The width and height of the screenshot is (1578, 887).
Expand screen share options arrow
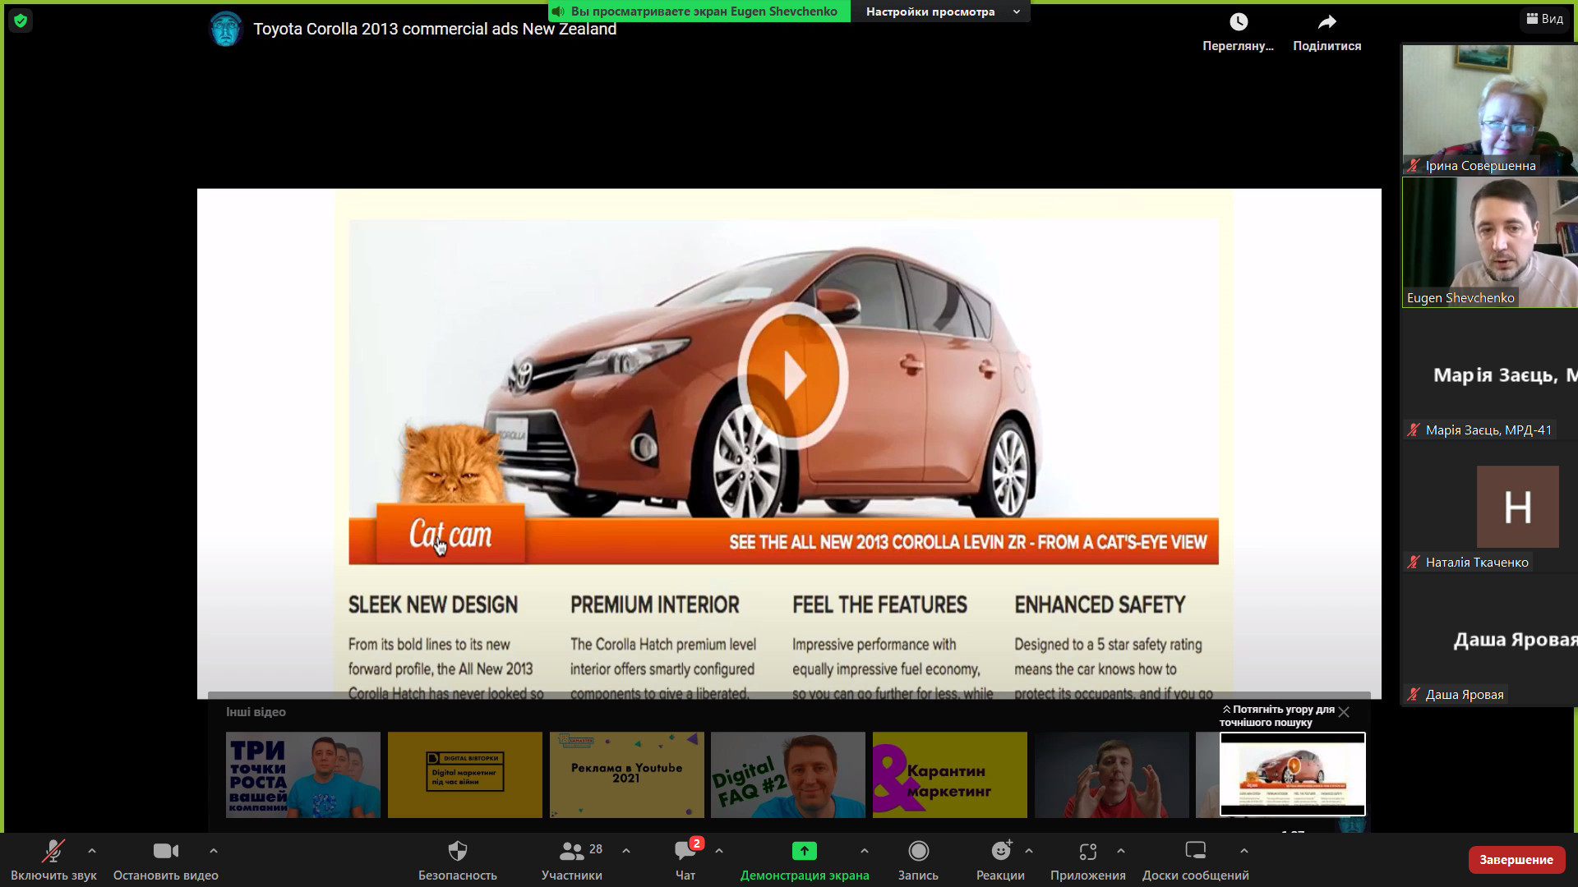click(x=864, y=851)
